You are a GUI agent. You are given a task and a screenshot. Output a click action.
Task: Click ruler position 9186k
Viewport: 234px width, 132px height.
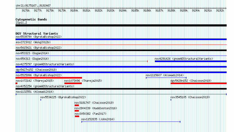[x=147, y=10]
